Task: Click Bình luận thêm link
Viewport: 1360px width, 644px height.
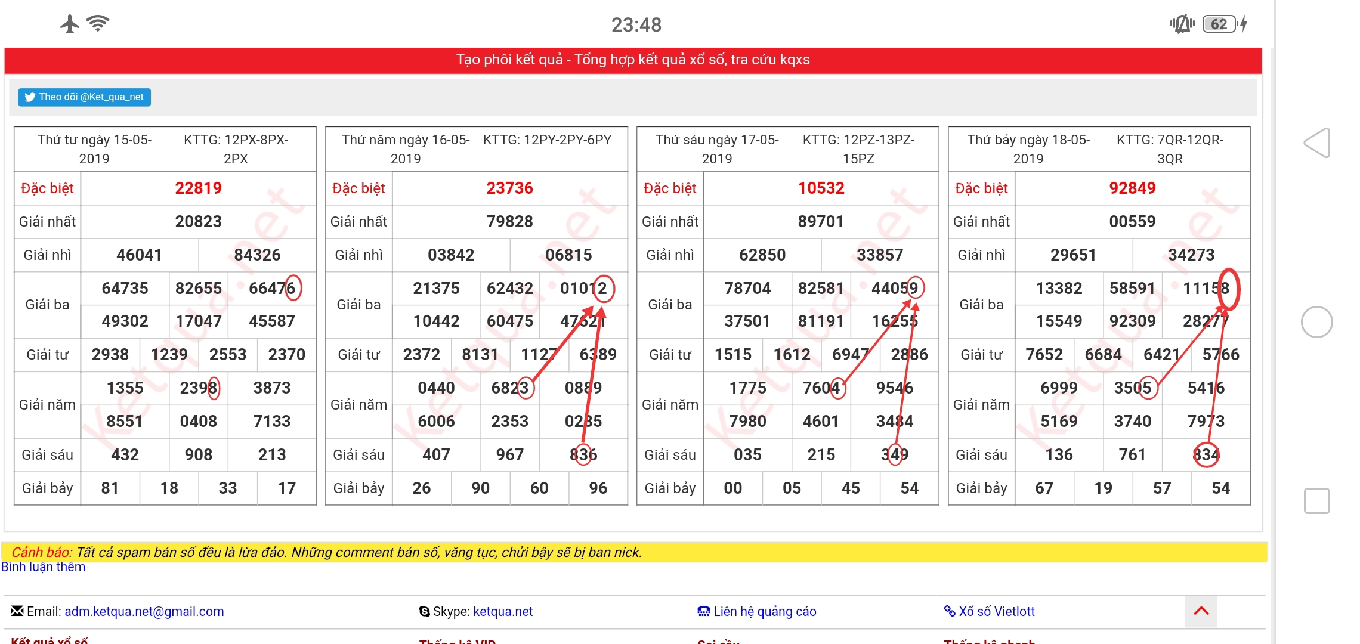Action: pos(43,567)
